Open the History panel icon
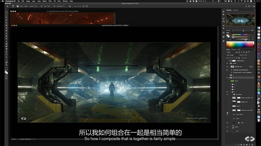This screenshot has width=261, height=146. pyautogui.click(x=223, y=12)
